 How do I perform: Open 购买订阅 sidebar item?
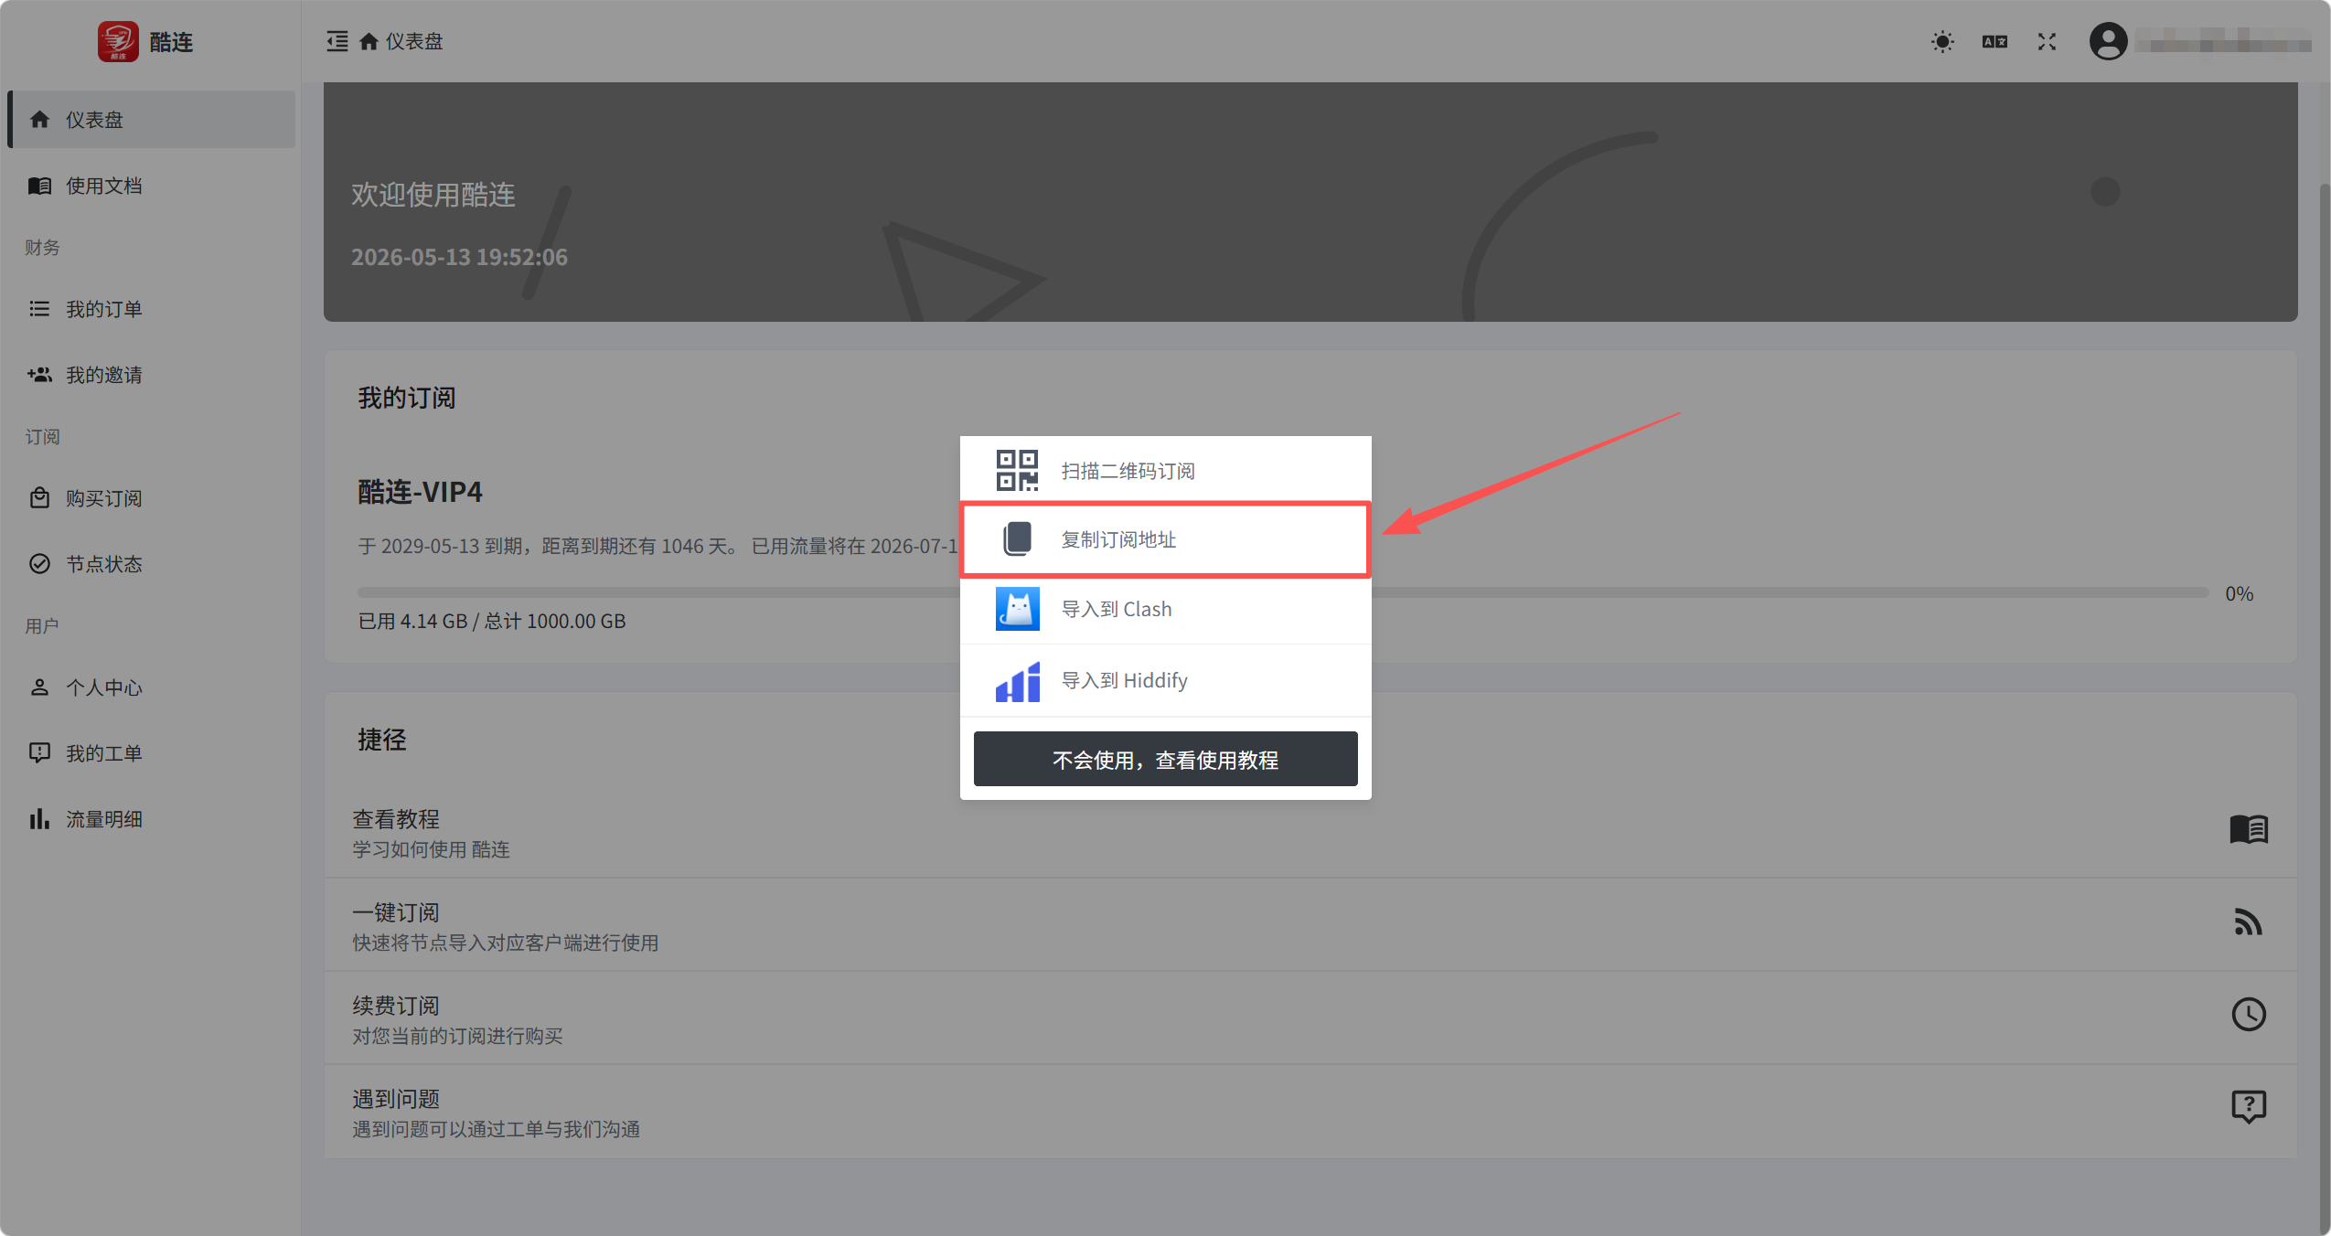152,498
